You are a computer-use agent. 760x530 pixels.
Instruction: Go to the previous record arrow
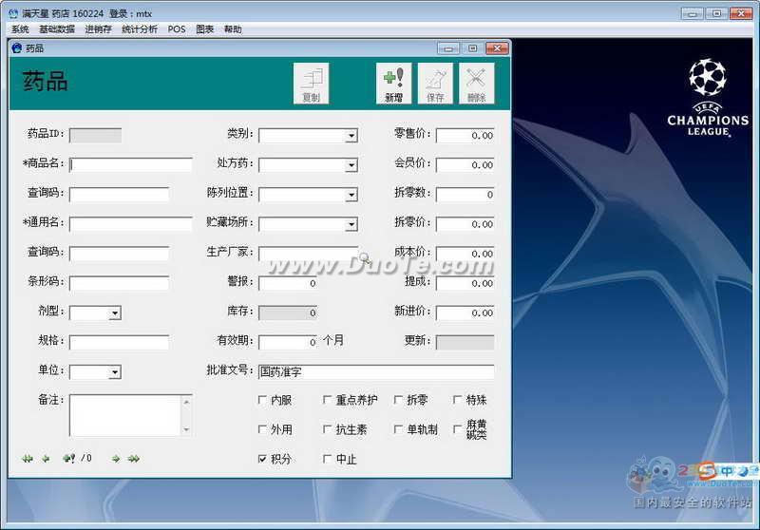(46, 459)
